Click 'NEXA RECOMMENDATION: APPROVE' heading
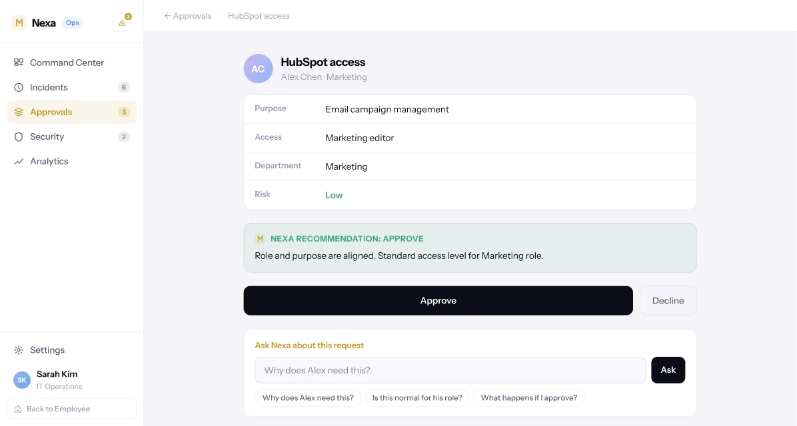Viewport: 797px width, 426px height. point(347,239)
